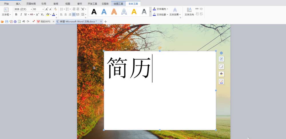
Task: Add a new document tab with plus
Action: (106, 21)
